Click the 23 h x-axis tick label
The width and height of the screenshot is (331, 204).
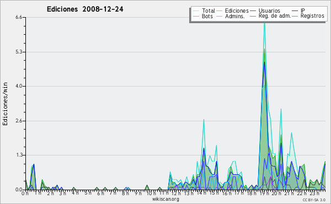click(314, 193)
